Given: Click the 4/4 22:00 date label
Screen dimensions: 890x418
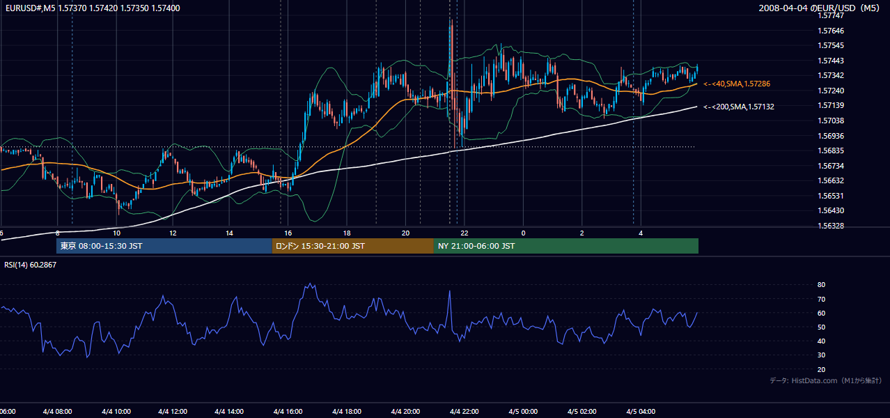Looking at the screenshot, I should coord(464,412).
